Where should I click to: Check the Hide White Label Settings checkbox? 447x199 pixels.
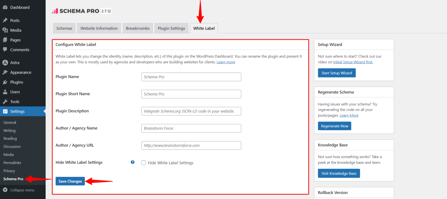tap(143, 163)
